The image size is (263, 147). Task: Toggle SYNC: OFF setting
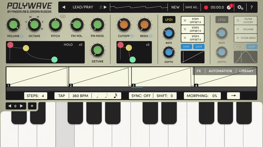click(141, 96)
